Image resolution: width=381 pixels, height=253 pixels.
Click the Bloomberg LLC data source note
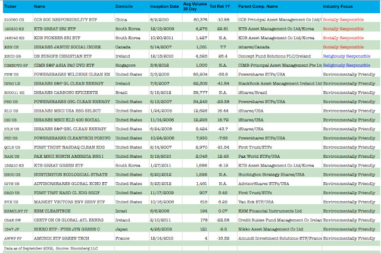[x=51, y=248]
